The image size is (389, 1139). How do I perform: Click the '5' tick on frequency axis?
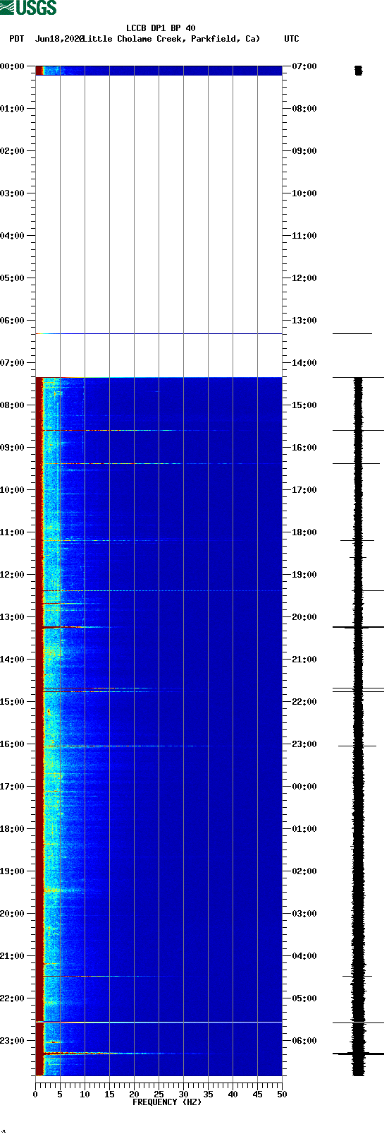(x=60, y=1095)
